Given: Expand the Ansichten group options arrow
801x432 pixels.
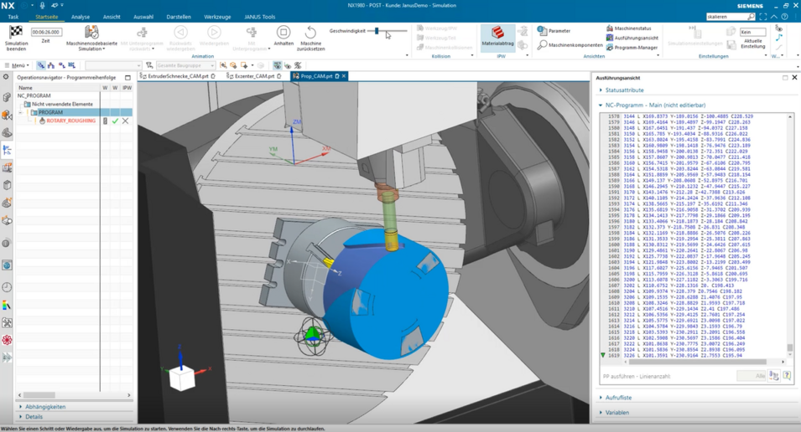Looking at the screenshot, I should 658,55.
